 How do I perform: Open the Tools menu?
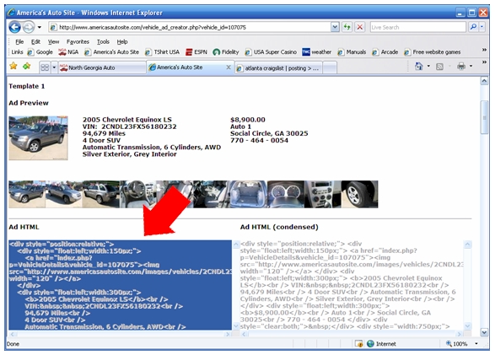pyautogui.click(x=103, y=41)
